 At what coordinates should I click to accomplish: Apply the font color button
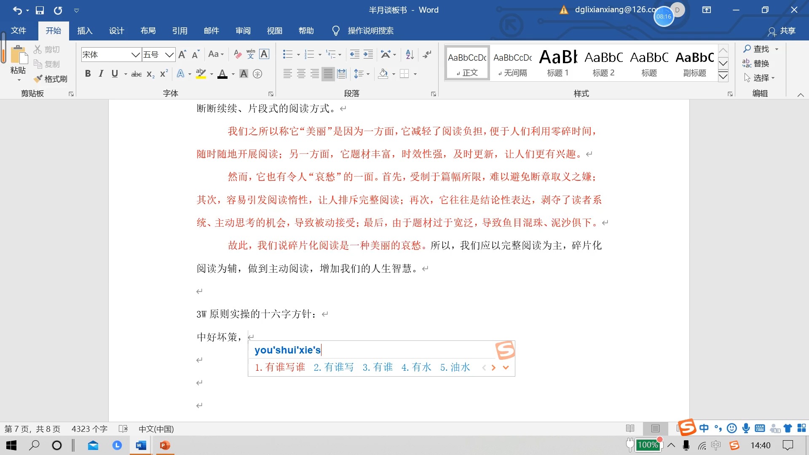[222, 74]
